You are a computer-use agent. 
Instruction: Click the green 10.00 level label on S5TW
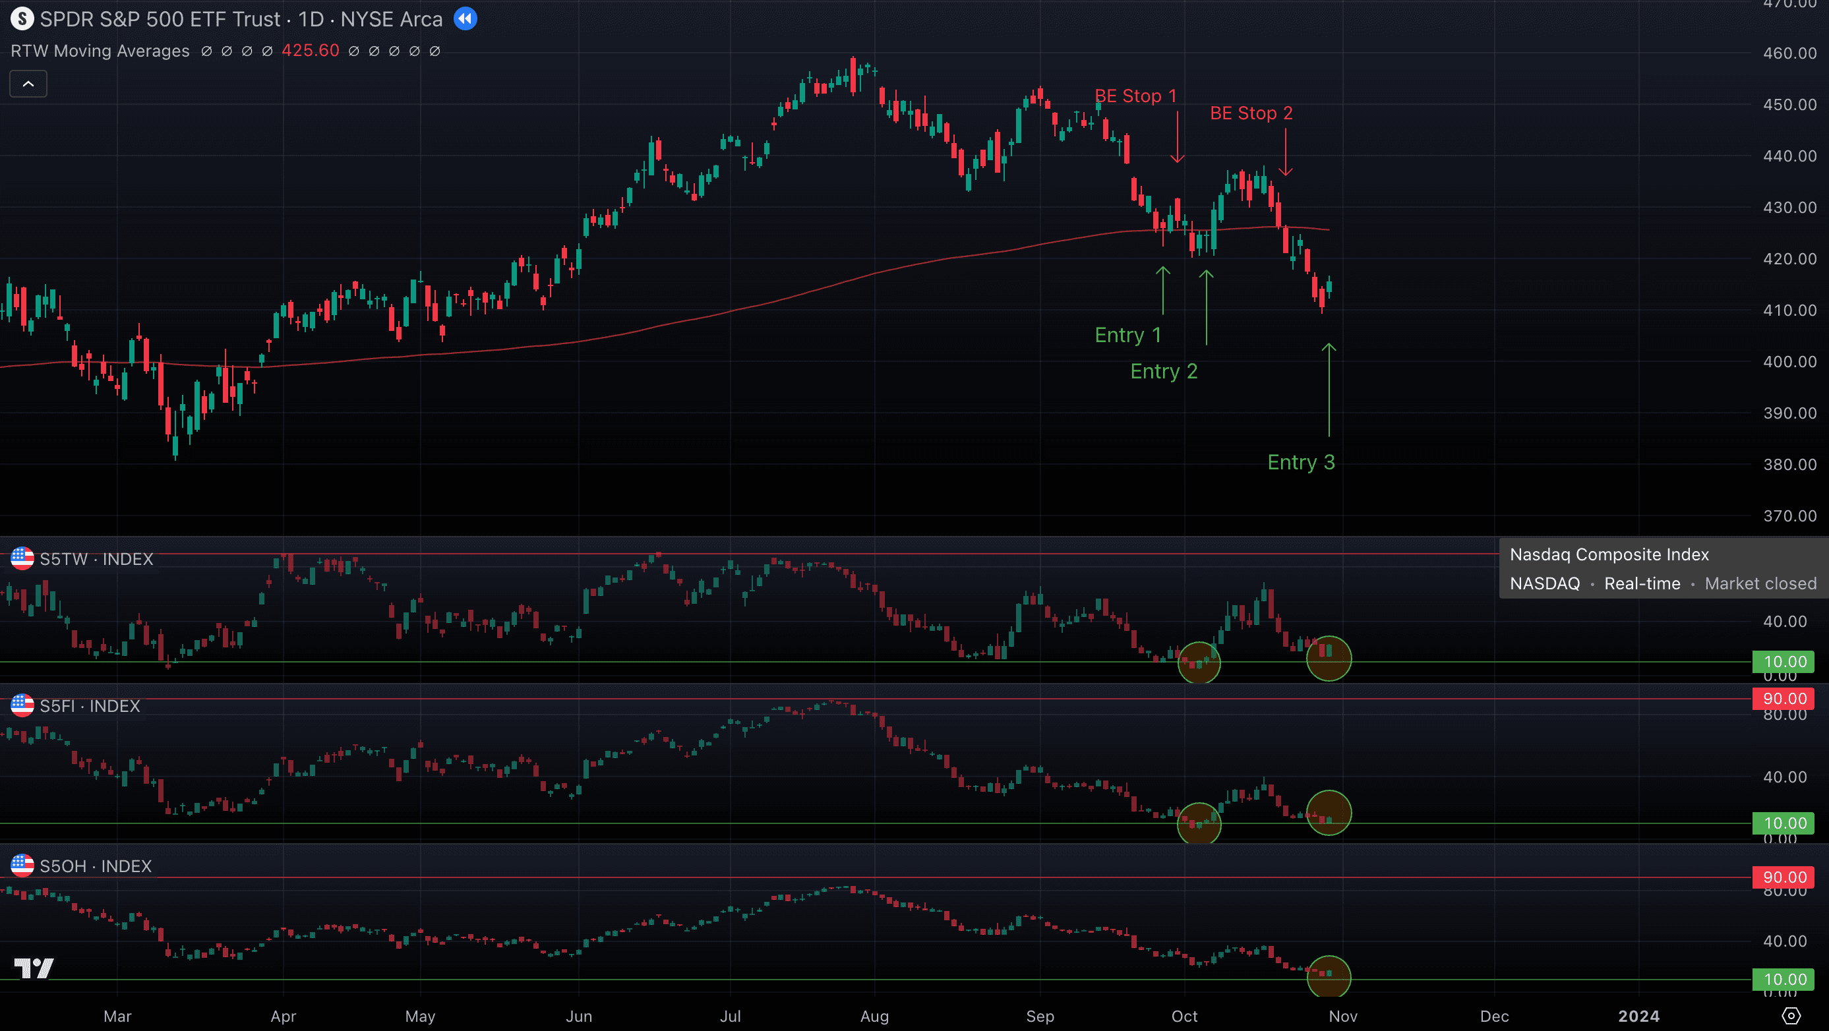[x=1783, y=662]
